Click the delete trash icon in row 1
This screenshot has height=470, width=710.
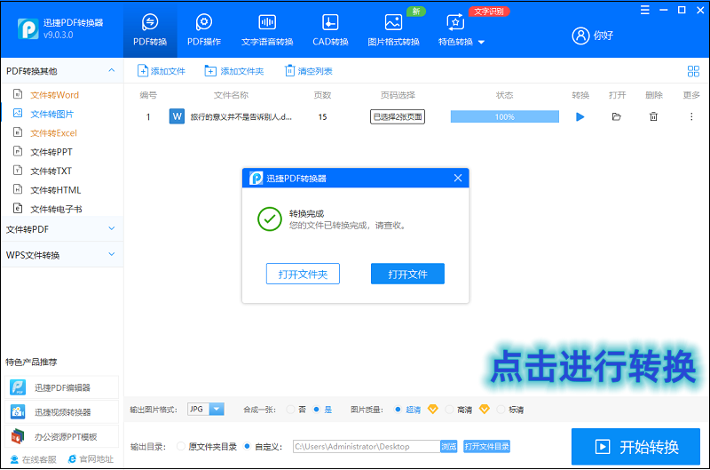pyautogui.click(x=653, y=117)
